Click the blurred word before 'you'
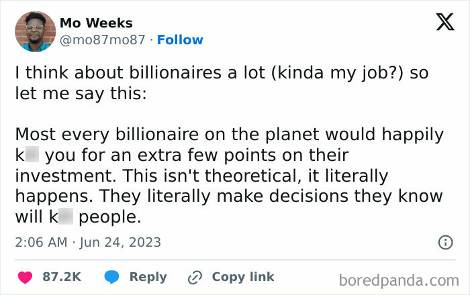This screenshot has height=295, width=470. pyautogui.click(x=30, y=156)
